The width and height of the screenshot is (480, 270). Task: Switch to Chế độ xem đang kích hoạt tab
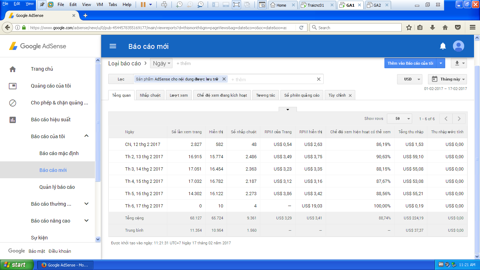point(222,95)
